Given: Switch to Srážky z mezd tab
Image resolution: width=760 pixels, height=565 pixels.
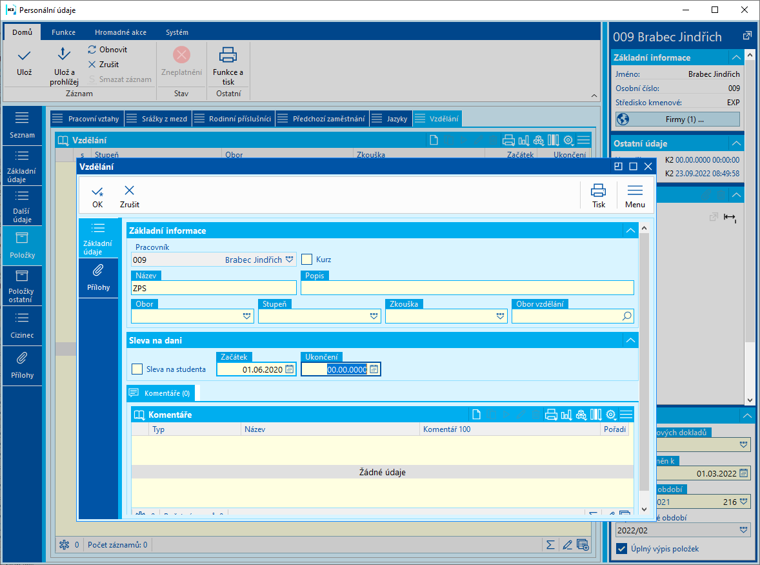Looking at the screenshot, I should [x=158, y=119].
